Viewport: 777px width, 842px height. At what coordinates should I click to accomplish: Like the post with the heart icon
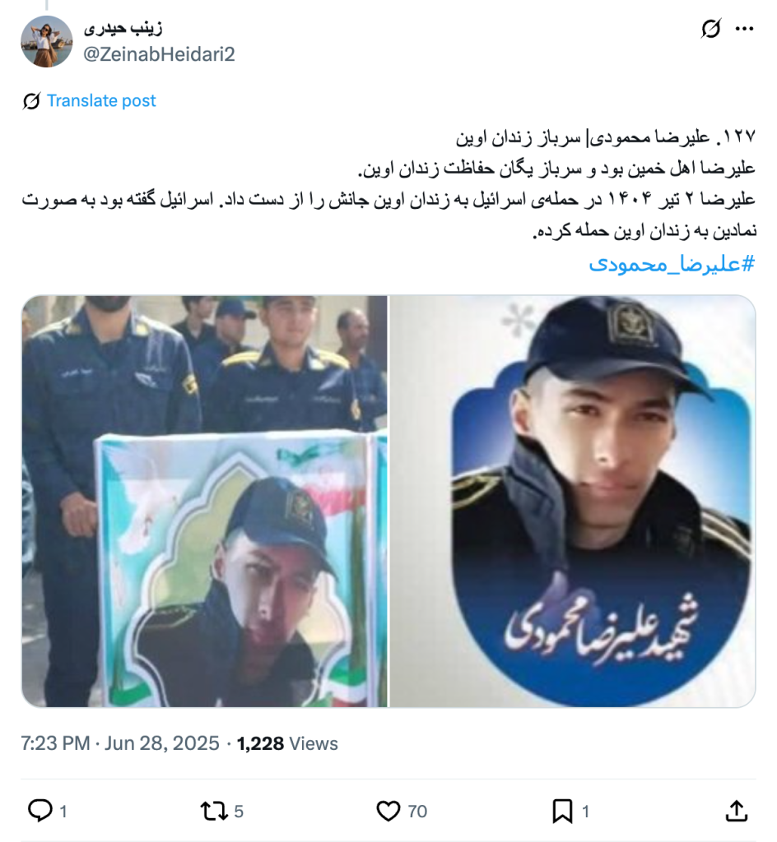coord(388,811)
